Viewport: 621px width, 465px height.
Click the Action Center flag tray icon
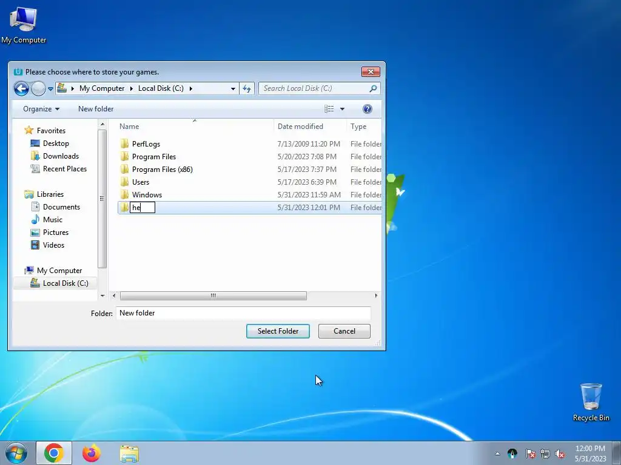pyautogui.click(x=530, y=453)
